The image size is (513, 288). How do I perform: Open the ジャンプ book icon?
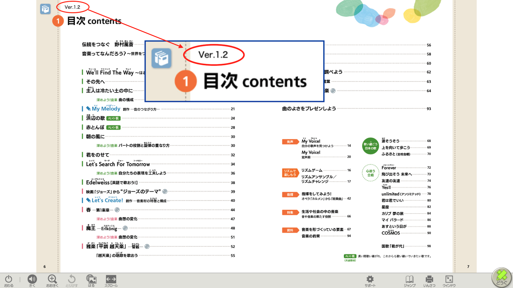coord(409,280)
